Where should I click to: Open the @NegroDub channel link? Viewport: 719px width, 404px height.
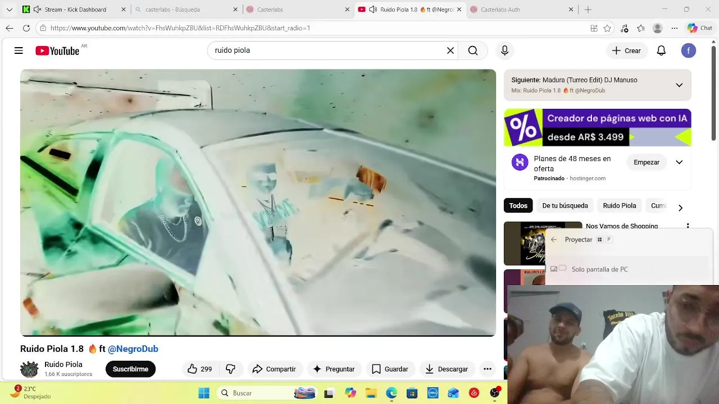pos(133,349)
